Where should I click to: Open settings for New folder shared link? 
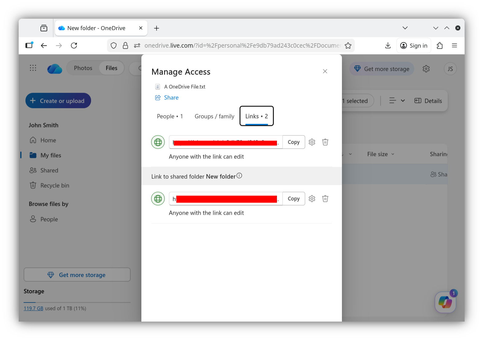coord(312,199)
